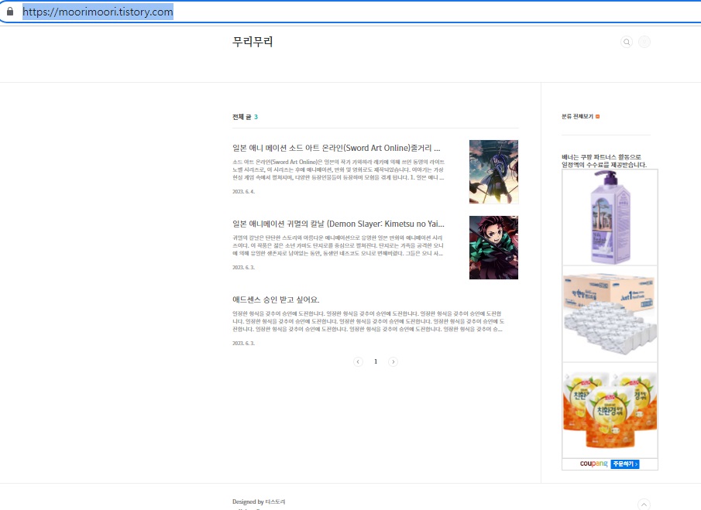Click the orange new-post badge beside 분류 전체보기
The height and width of the screenshot is (510, 701).
598,117
